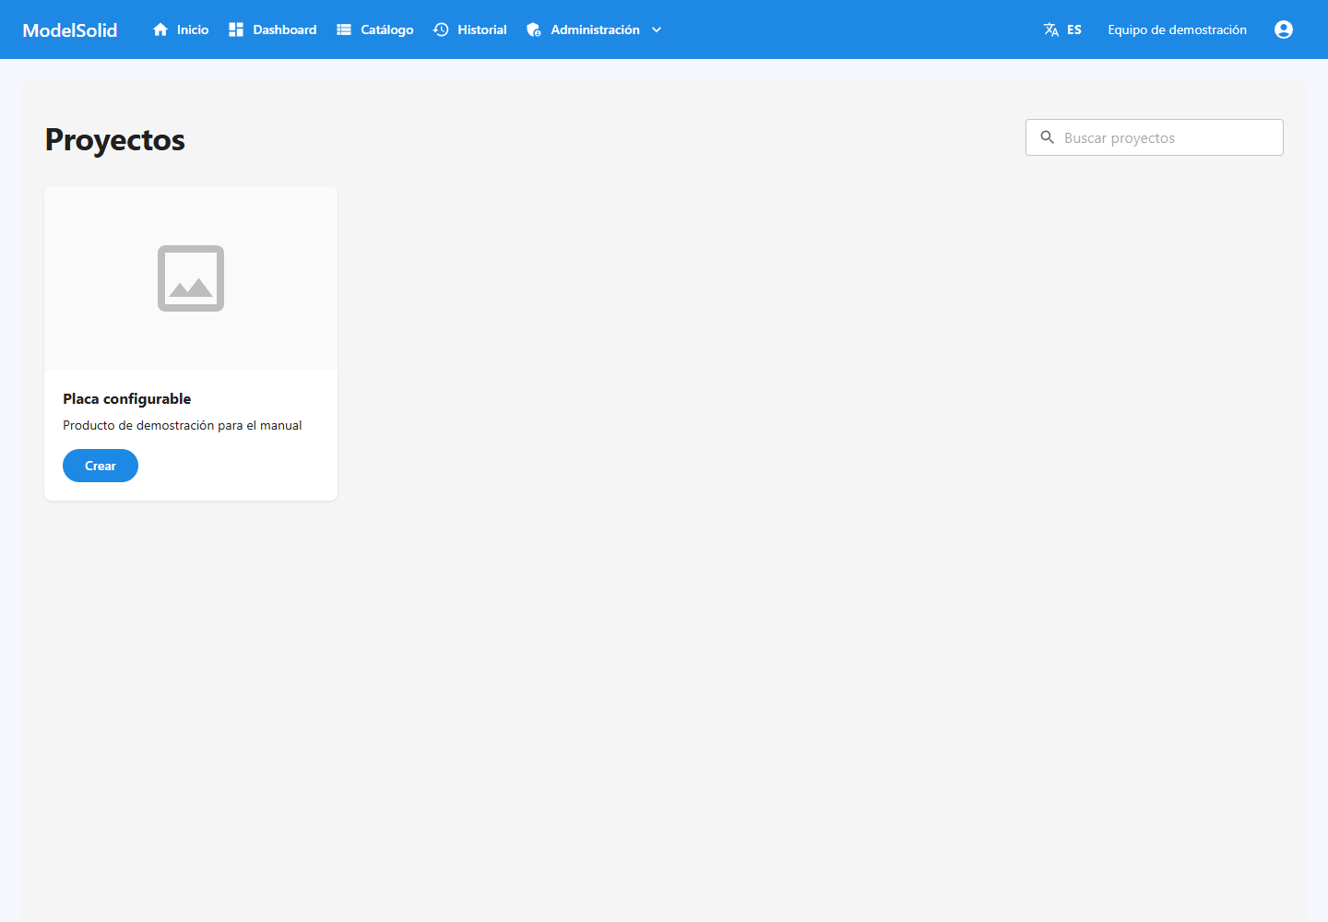Viewport: 1328px width, 922px height.
Task: Click the Catálogo list icon
Action: 344,30
